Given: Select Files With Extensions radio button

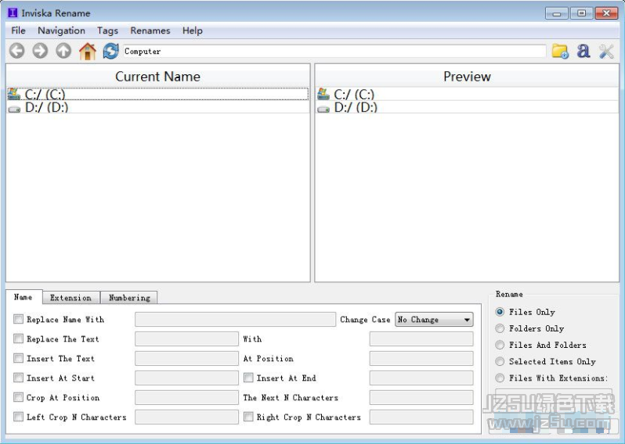Looking at the screenshot, I should [500, 378].
